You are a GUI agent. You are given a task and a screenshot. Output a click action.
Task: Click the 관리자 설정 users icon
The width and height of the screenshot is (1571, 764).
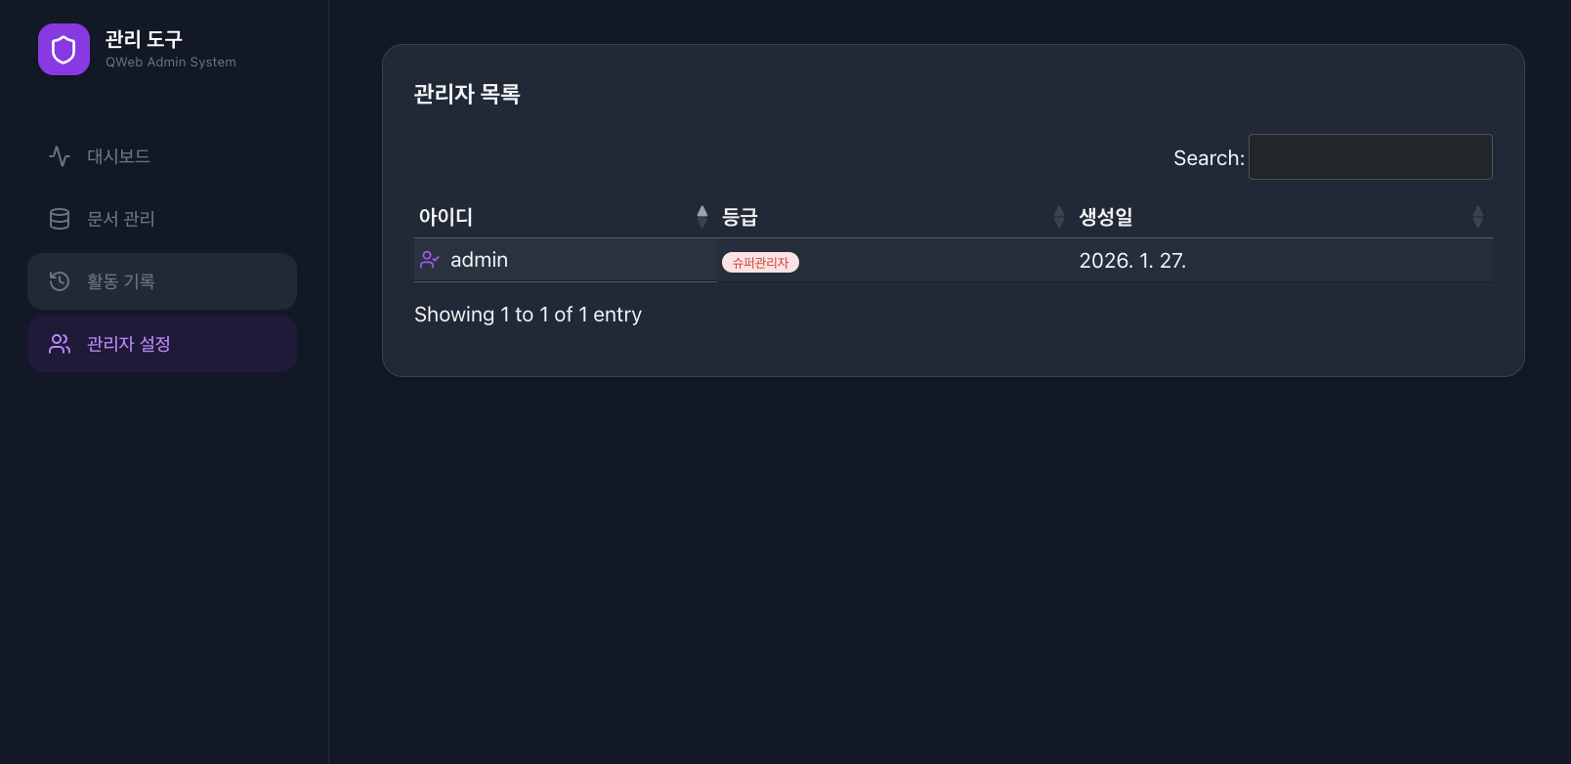pos(60,344)
